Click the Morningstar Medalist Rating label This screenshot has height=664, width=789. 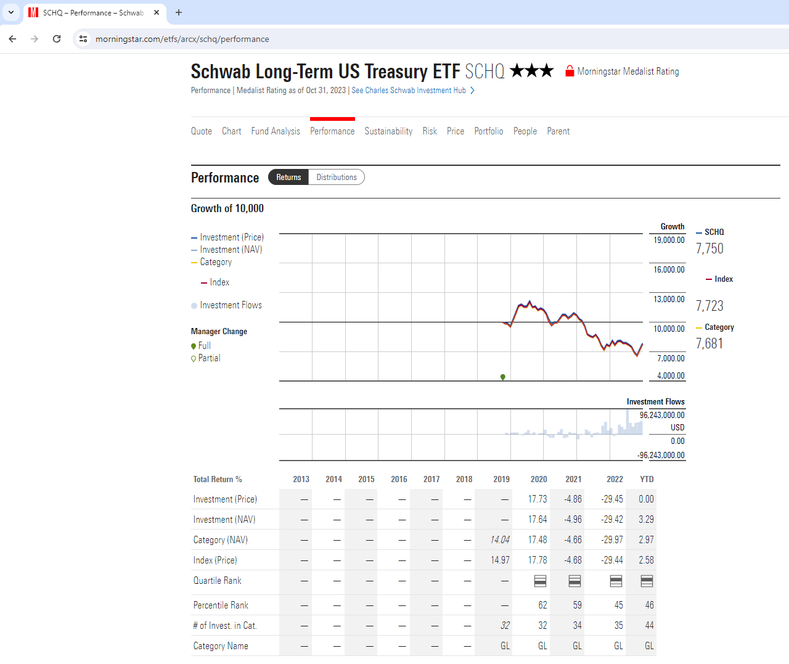click(x=628, y=72)
